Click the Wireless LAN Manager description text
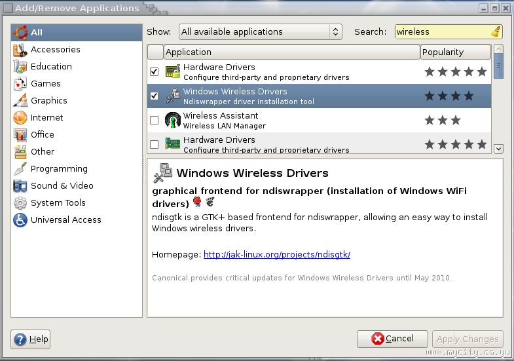Viewport: 514px width, 361px height. pyautogui.click(x=225, y=126)
